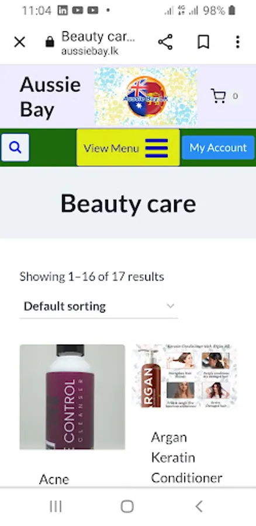Bookmark this page with the bookmark icon
This screenshot has width=256, height=526.
tap(203, 42)
